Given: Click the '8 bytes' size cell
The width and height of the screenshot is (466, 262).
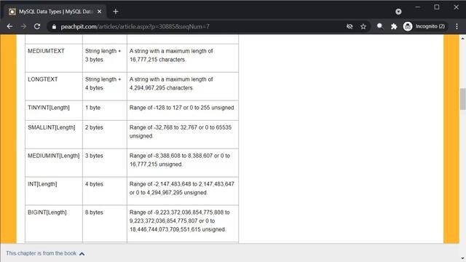Looking at the screenshot, I should point(105,223).
